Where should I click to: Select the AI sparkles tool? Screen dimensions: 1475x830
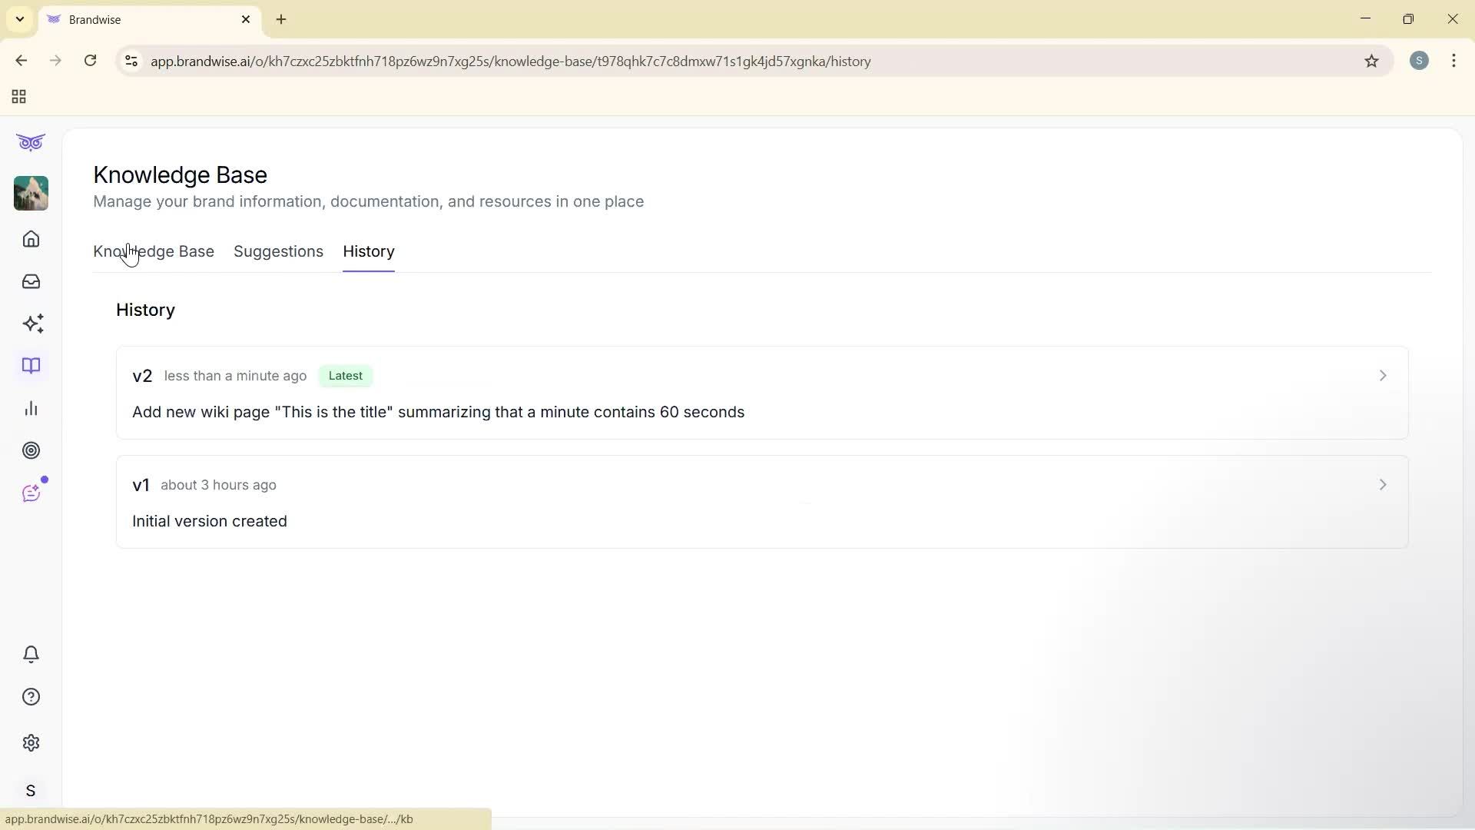click(x=33, y=324)
